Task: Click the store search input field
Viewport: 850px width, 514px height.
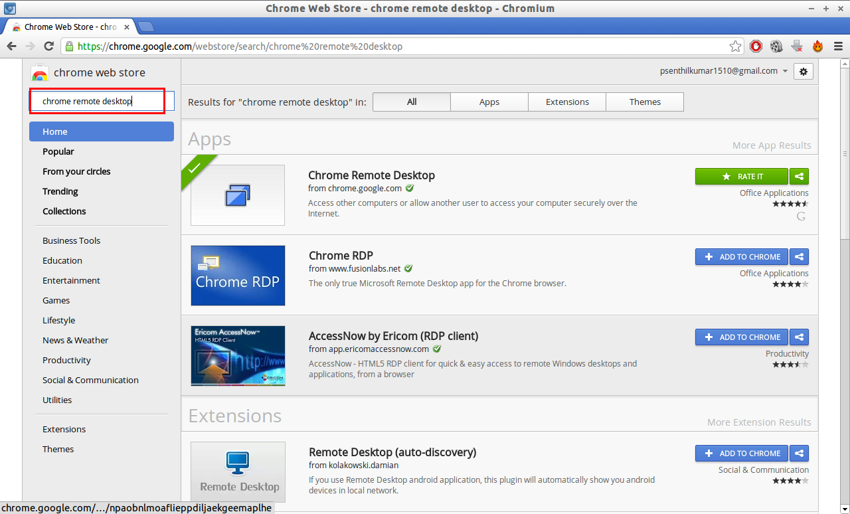Action: click(x=102, y=101)
